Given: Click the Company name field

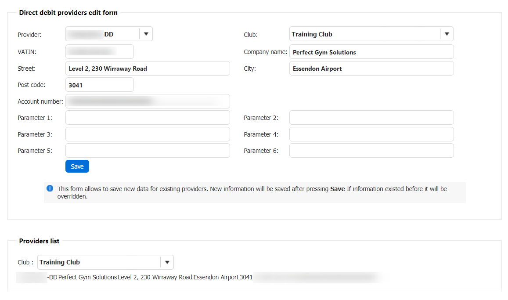Looking at the screenshot, I should [371, 52].
